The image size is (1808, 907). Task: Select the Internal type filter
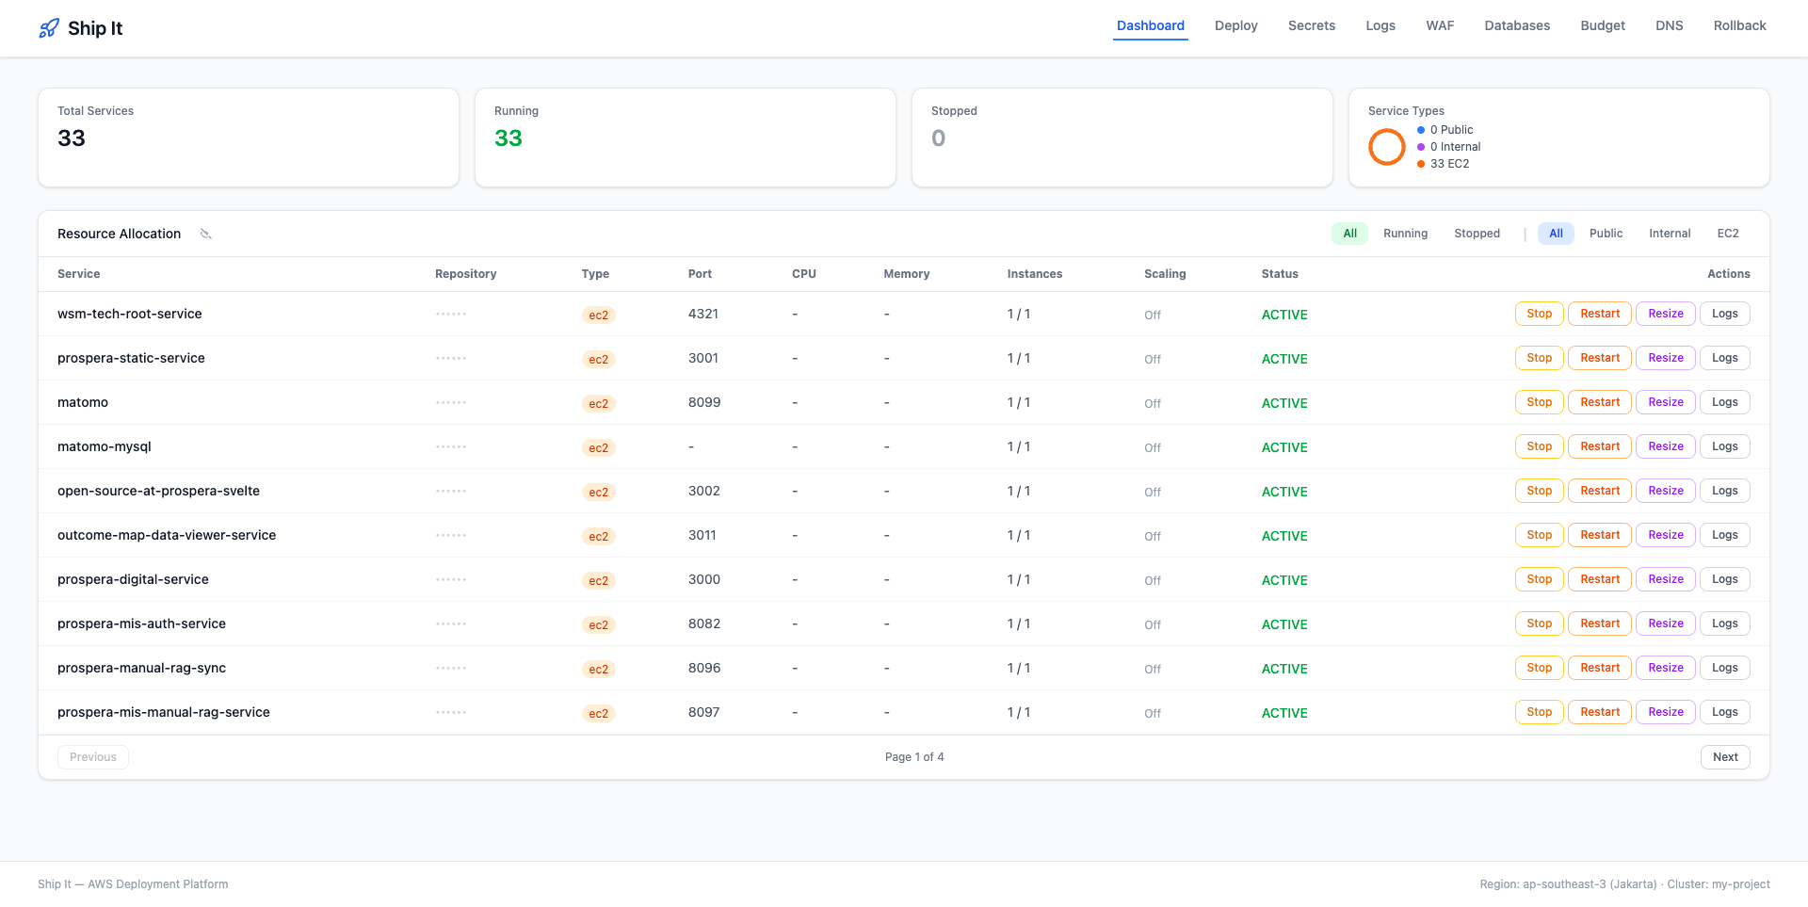click(1670, 234)
